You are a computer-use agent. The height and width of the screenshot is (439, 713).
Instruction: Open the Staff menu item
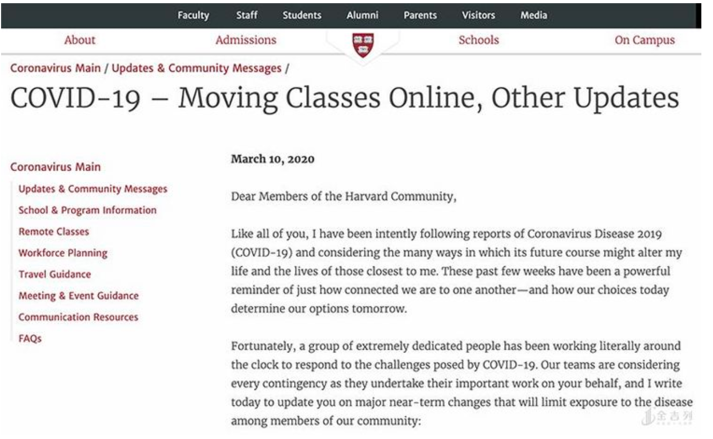[246, 15]
